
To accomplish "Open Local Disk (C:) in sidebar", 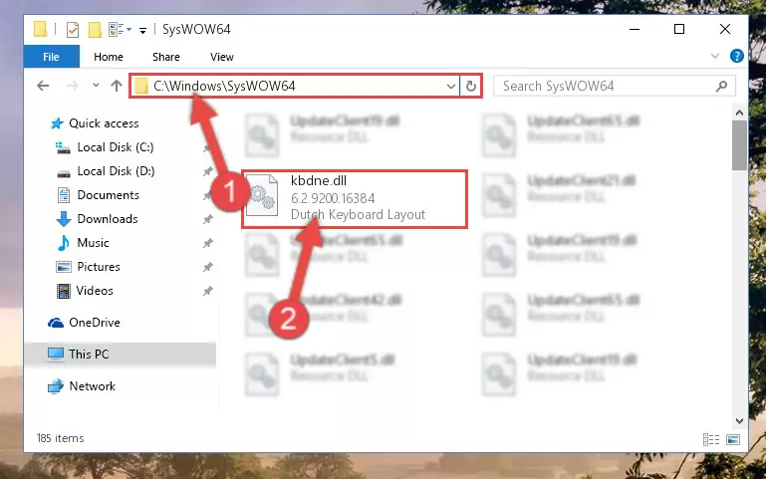I will (x=116, y=147).
